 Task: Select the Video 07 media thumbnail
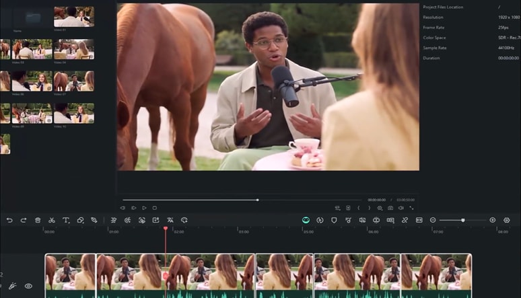(74, 81)
